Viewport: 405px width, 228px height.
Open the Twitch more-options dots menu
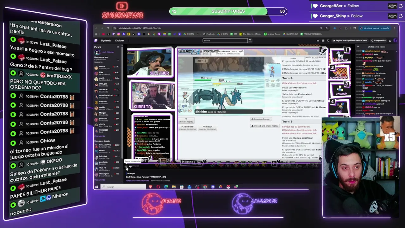pyautogui.click(x=129, y=41)
